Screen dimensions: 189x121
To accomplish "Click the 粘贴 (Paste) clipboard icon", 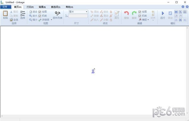I will point(5,13).
